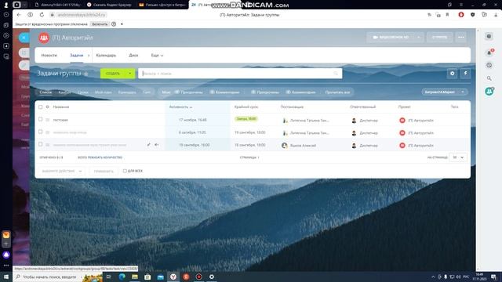Click the Включить button in protection bar
502x282 pixels.
pos(100,24)
